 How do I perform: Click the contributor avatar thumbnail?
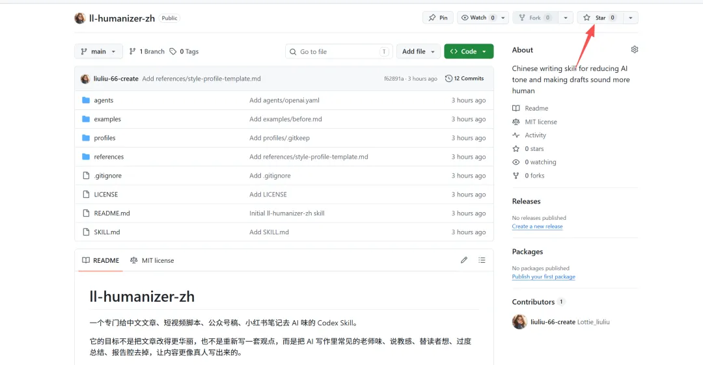tap(519, 321)
